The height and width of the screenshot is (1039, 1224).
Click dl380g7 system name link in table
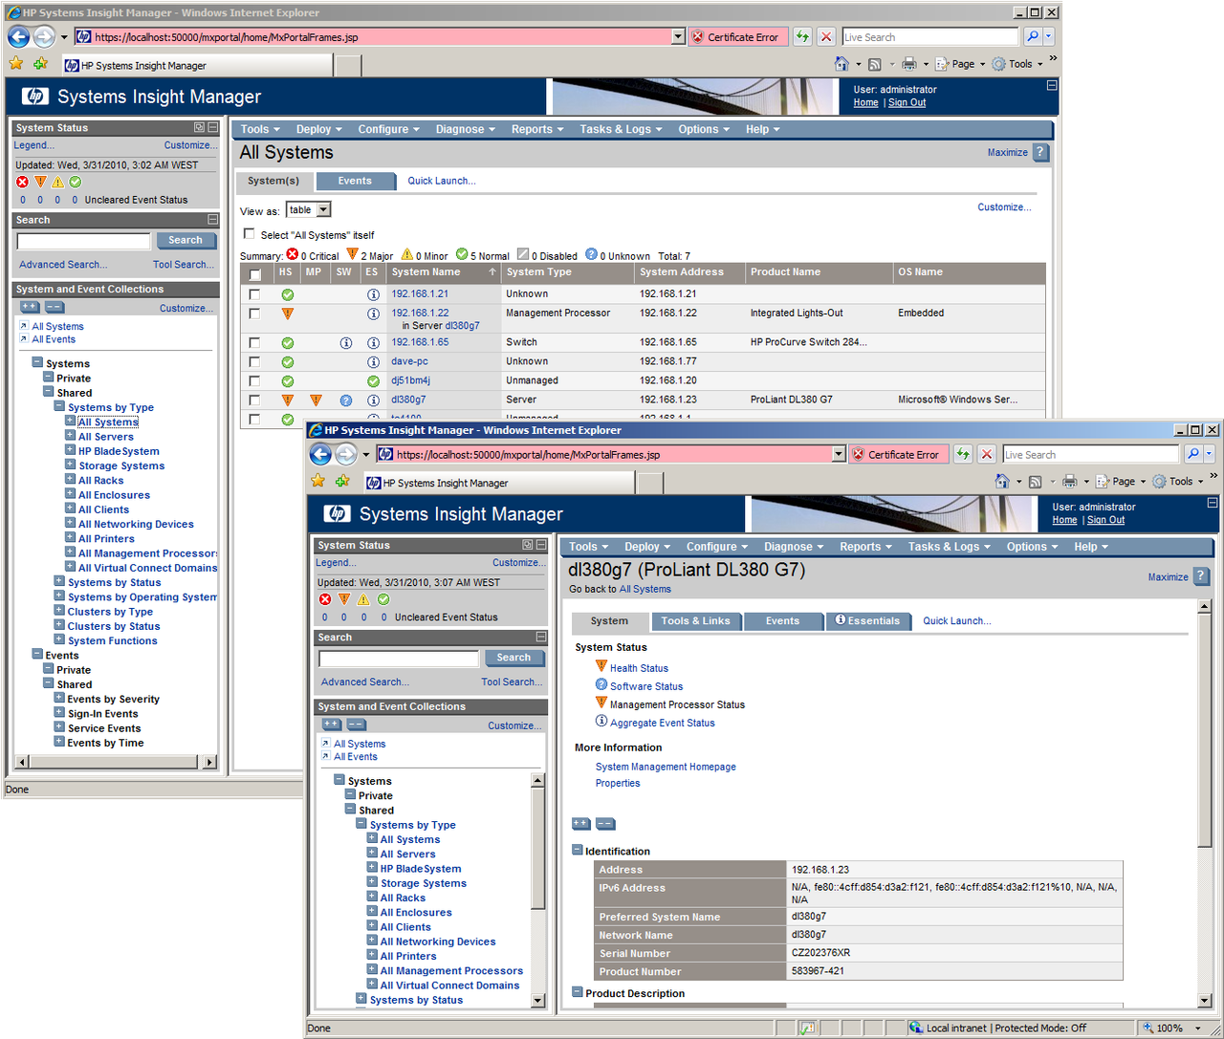pyautogui.click(x=408, y=400)
